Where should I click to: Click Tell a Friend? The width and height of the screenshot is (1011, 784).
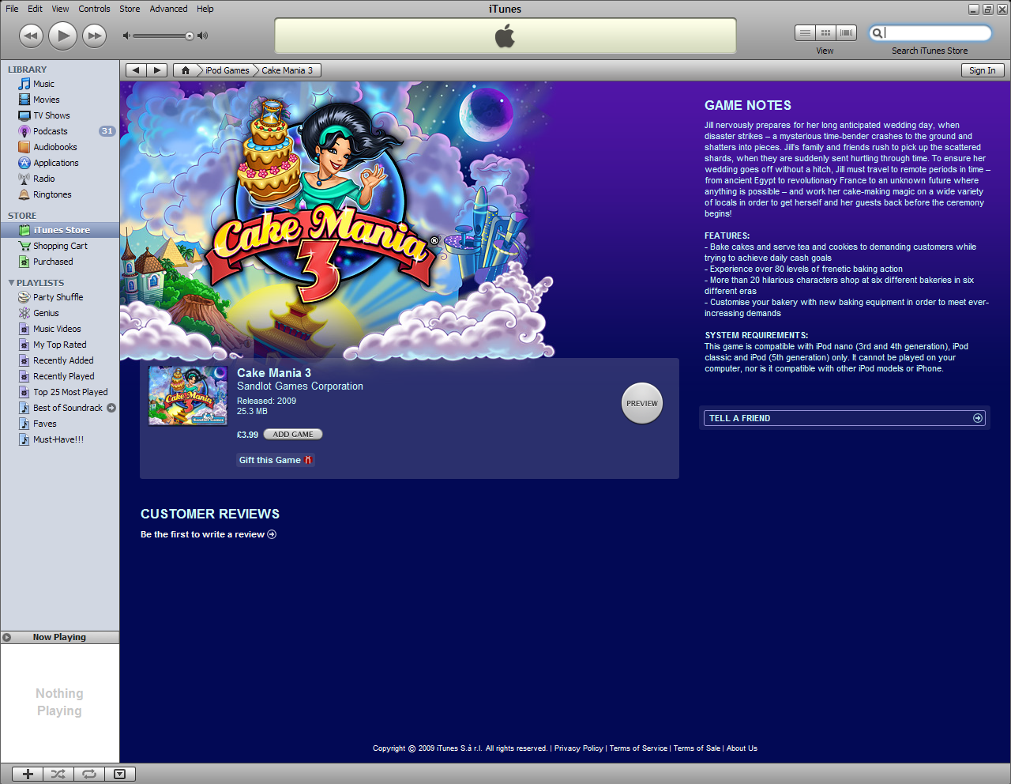[x=844, y=418]
